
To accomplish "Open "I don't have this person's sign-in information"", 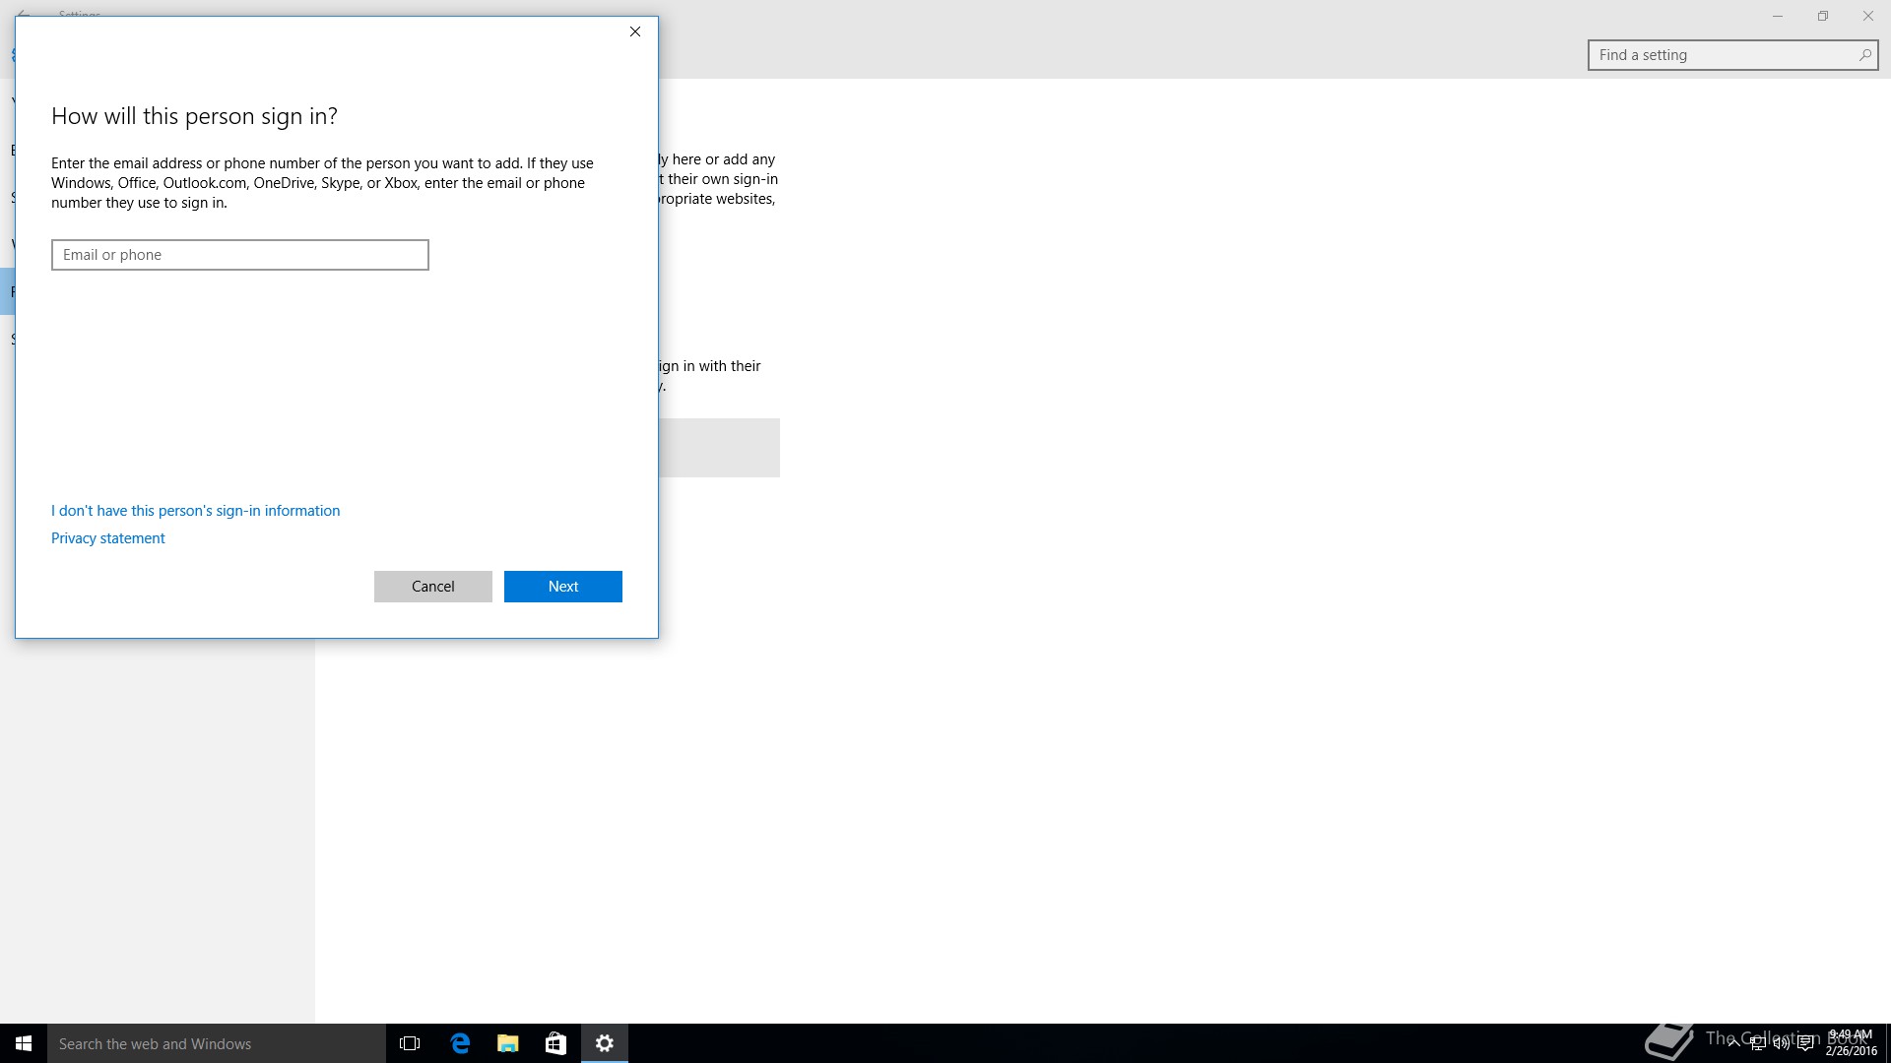I will (x=195, y=511).
